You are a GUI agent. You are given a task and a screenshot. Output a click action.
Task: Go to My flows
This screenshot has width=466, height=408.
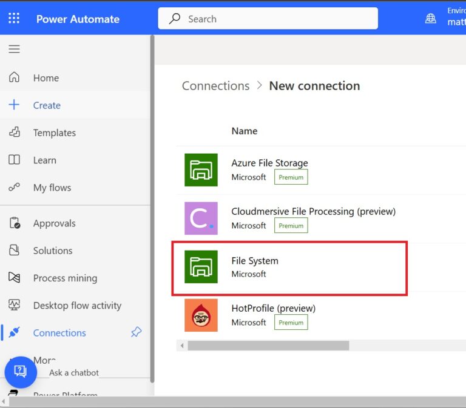[52, 188]
